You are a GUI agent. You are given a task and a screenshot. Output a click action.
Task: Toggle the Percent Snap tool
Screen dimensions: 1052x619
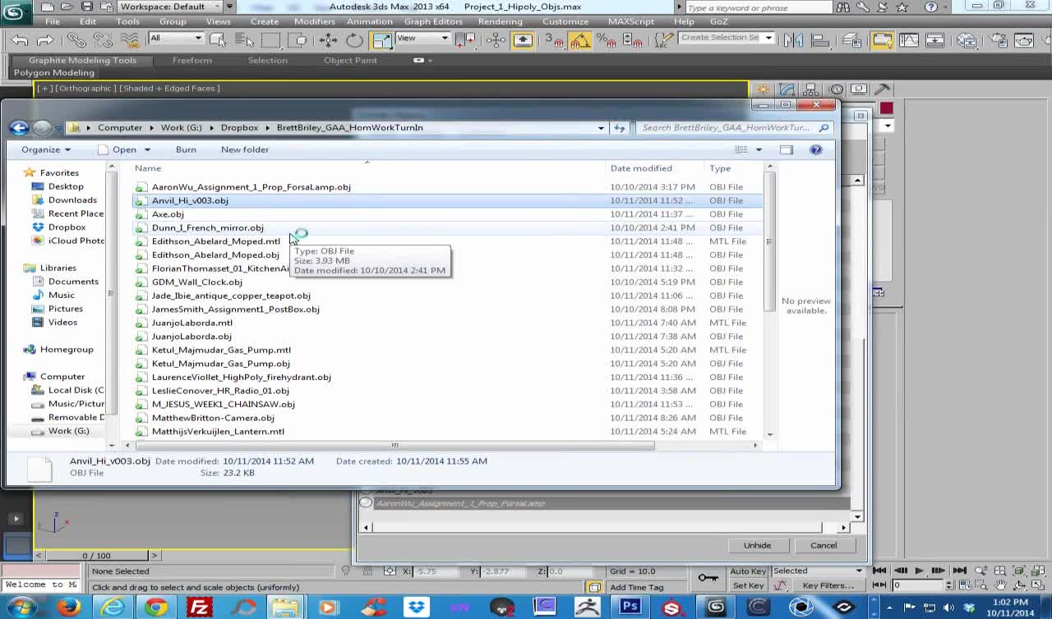click(x=607, y=39)
